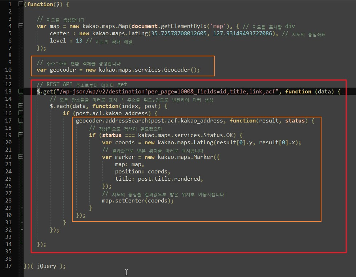Collapse the $.each fold marker on line 15
This screenshot has width=356, height=277.
pos(21,106)
